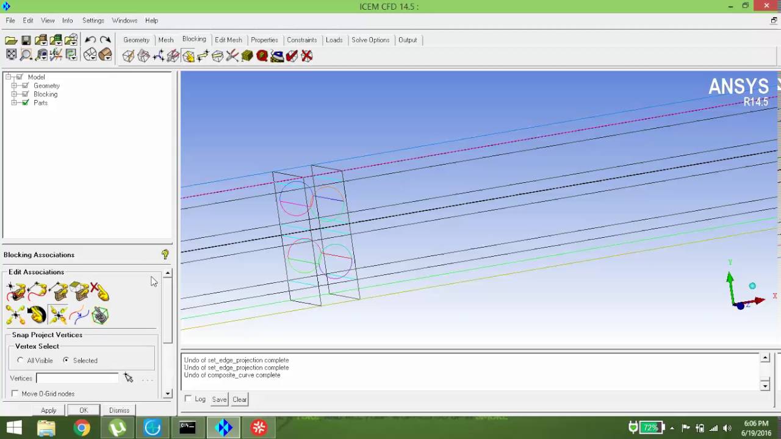781x439 pixels.
Task: Click the Pre-Mesh Params icon
Action: coord(247,56)
